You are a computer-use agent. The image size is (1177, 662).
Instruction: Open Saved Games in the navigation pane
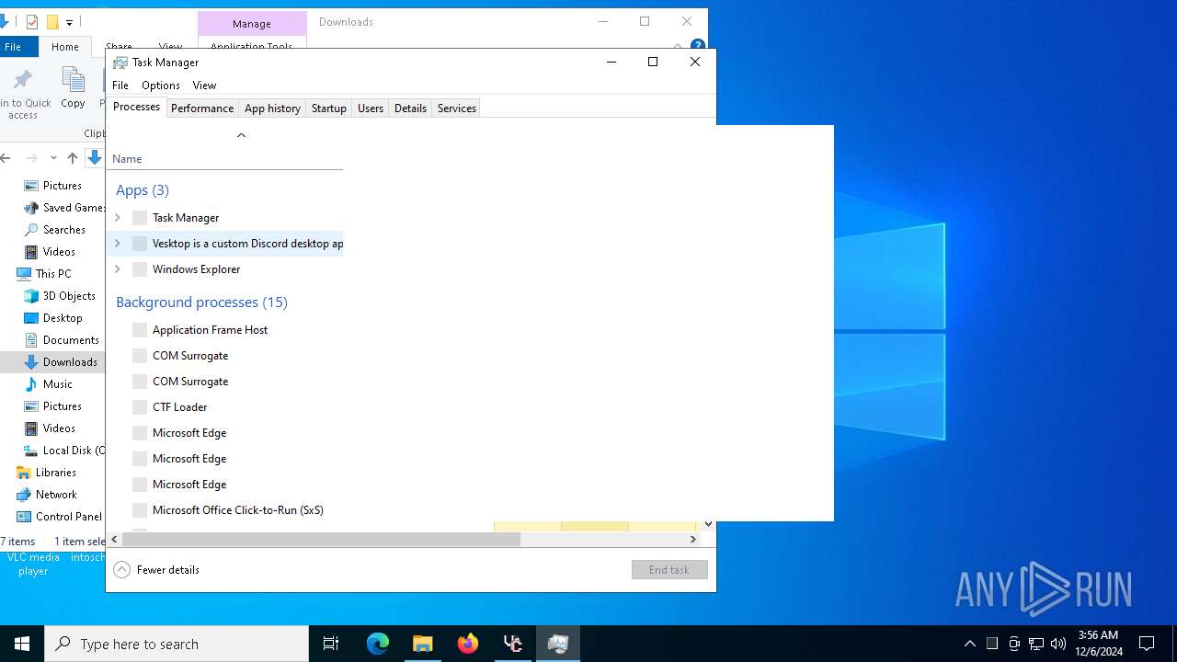coord(74,208)
